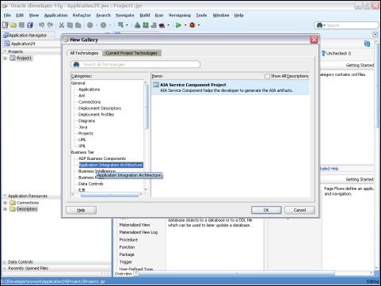This screenshot has height=286, width=381.
Task: Select ADF Business Components category
Action: (102, 158)
